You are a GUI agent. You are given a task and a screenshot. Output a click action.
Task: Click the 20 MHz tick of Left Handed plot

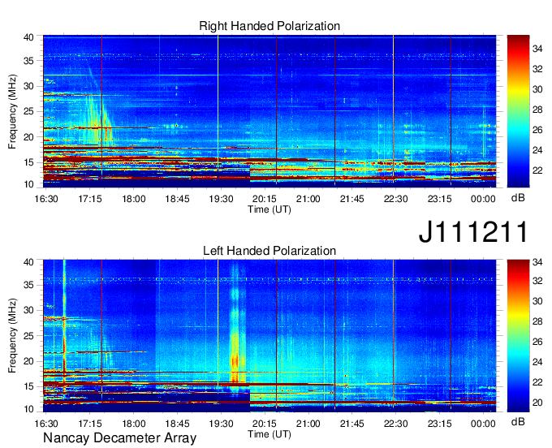29,361
